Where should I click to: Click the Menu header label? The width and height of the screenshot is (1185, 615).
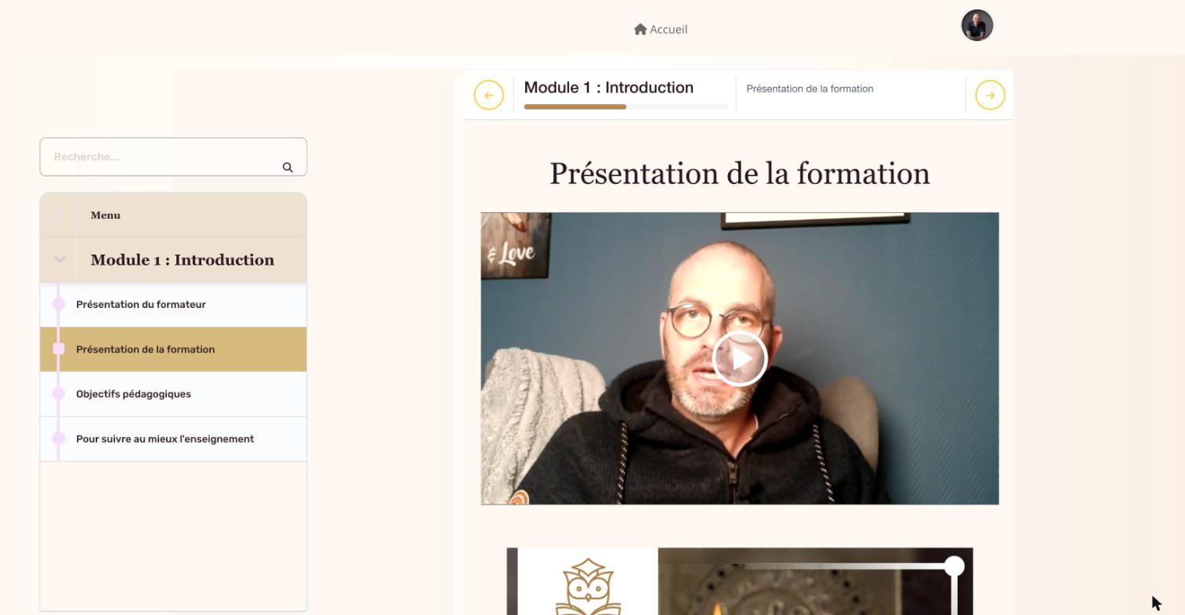(105, 215)
